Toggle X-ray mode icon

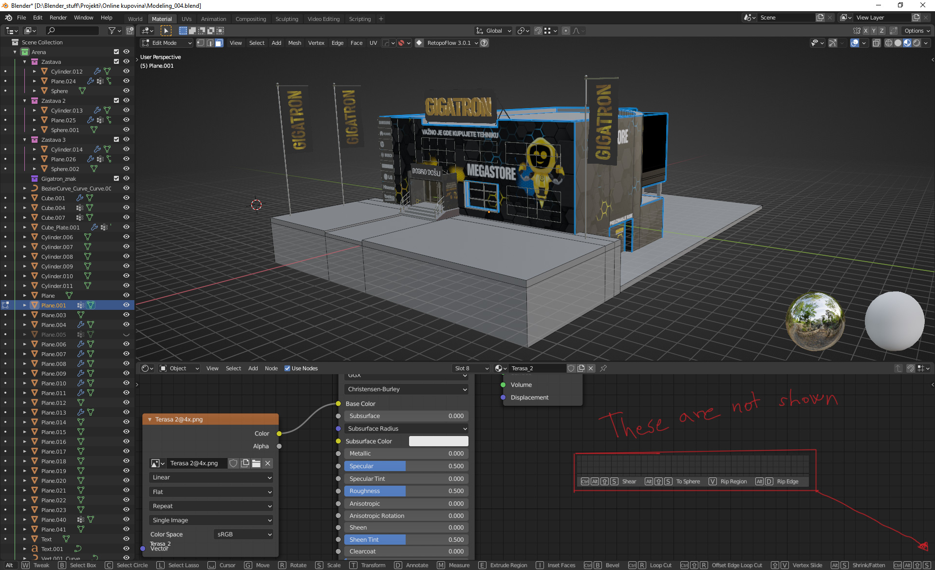click(x=876, y=43)
